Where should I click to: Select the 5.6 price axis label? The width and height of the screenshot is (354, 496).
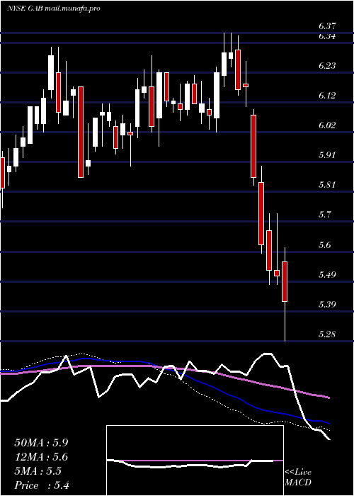pos(326,245)
